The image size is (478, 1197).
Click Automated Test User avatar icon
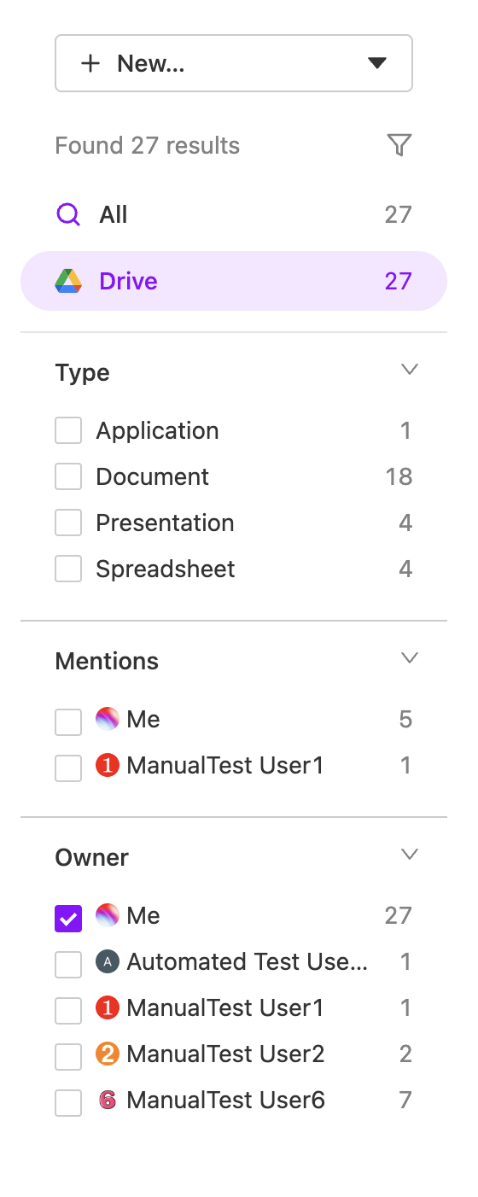pos(107,961)
